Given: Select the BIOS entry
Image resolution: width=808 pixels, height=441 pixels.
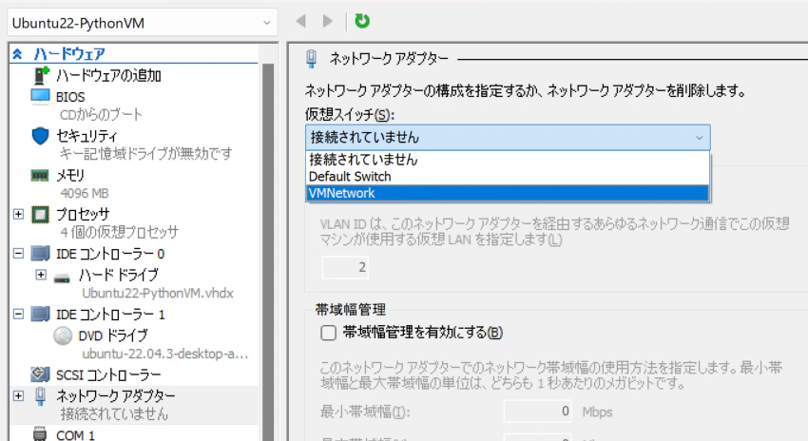Looking at the screenshot, I should (70, 97).
